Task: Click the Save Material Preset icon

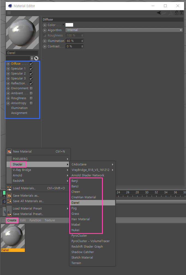Action: coord(9,214)
